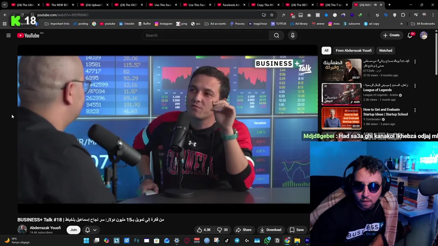The width and height of the screenshot is (438, 246).
Task: Open the Ad library bookmark
Action: tap(298, 24)
